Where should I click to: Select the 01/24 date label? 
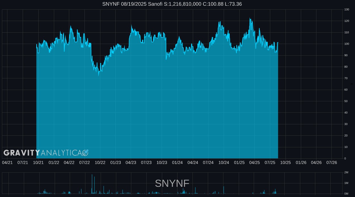(177, 162)
